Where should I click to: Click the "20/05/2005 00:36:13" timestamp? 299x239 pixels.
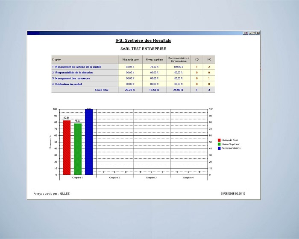pyautogui.click(x=233, y=194)
